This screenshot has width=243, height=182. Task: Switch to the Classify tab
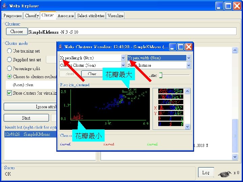click(32, 16)
